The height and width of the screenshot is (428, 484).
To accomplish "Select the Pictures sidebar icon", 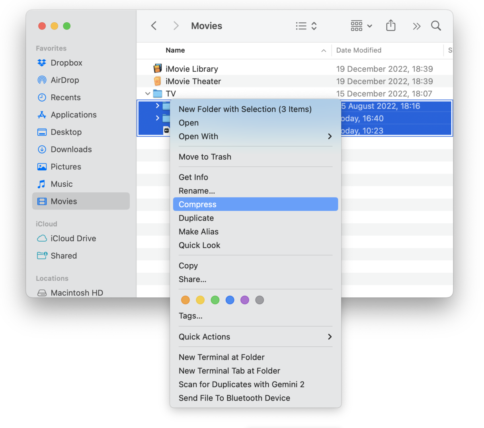I will 41,166.
